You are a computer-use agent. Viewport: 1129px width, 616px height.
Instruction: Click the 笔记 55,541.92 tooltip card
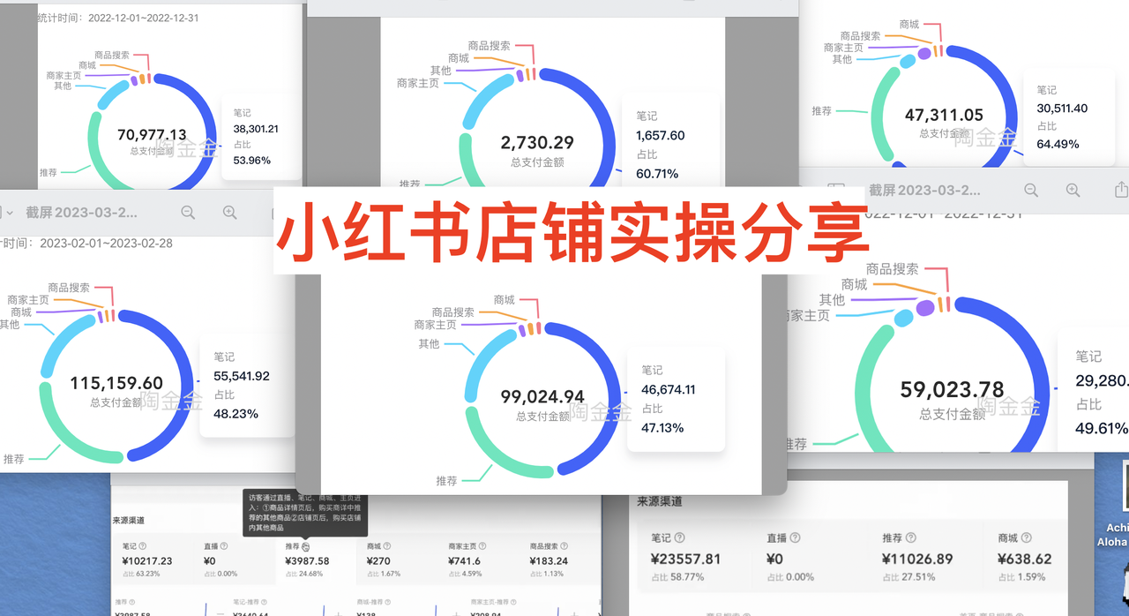click(247, 385)
